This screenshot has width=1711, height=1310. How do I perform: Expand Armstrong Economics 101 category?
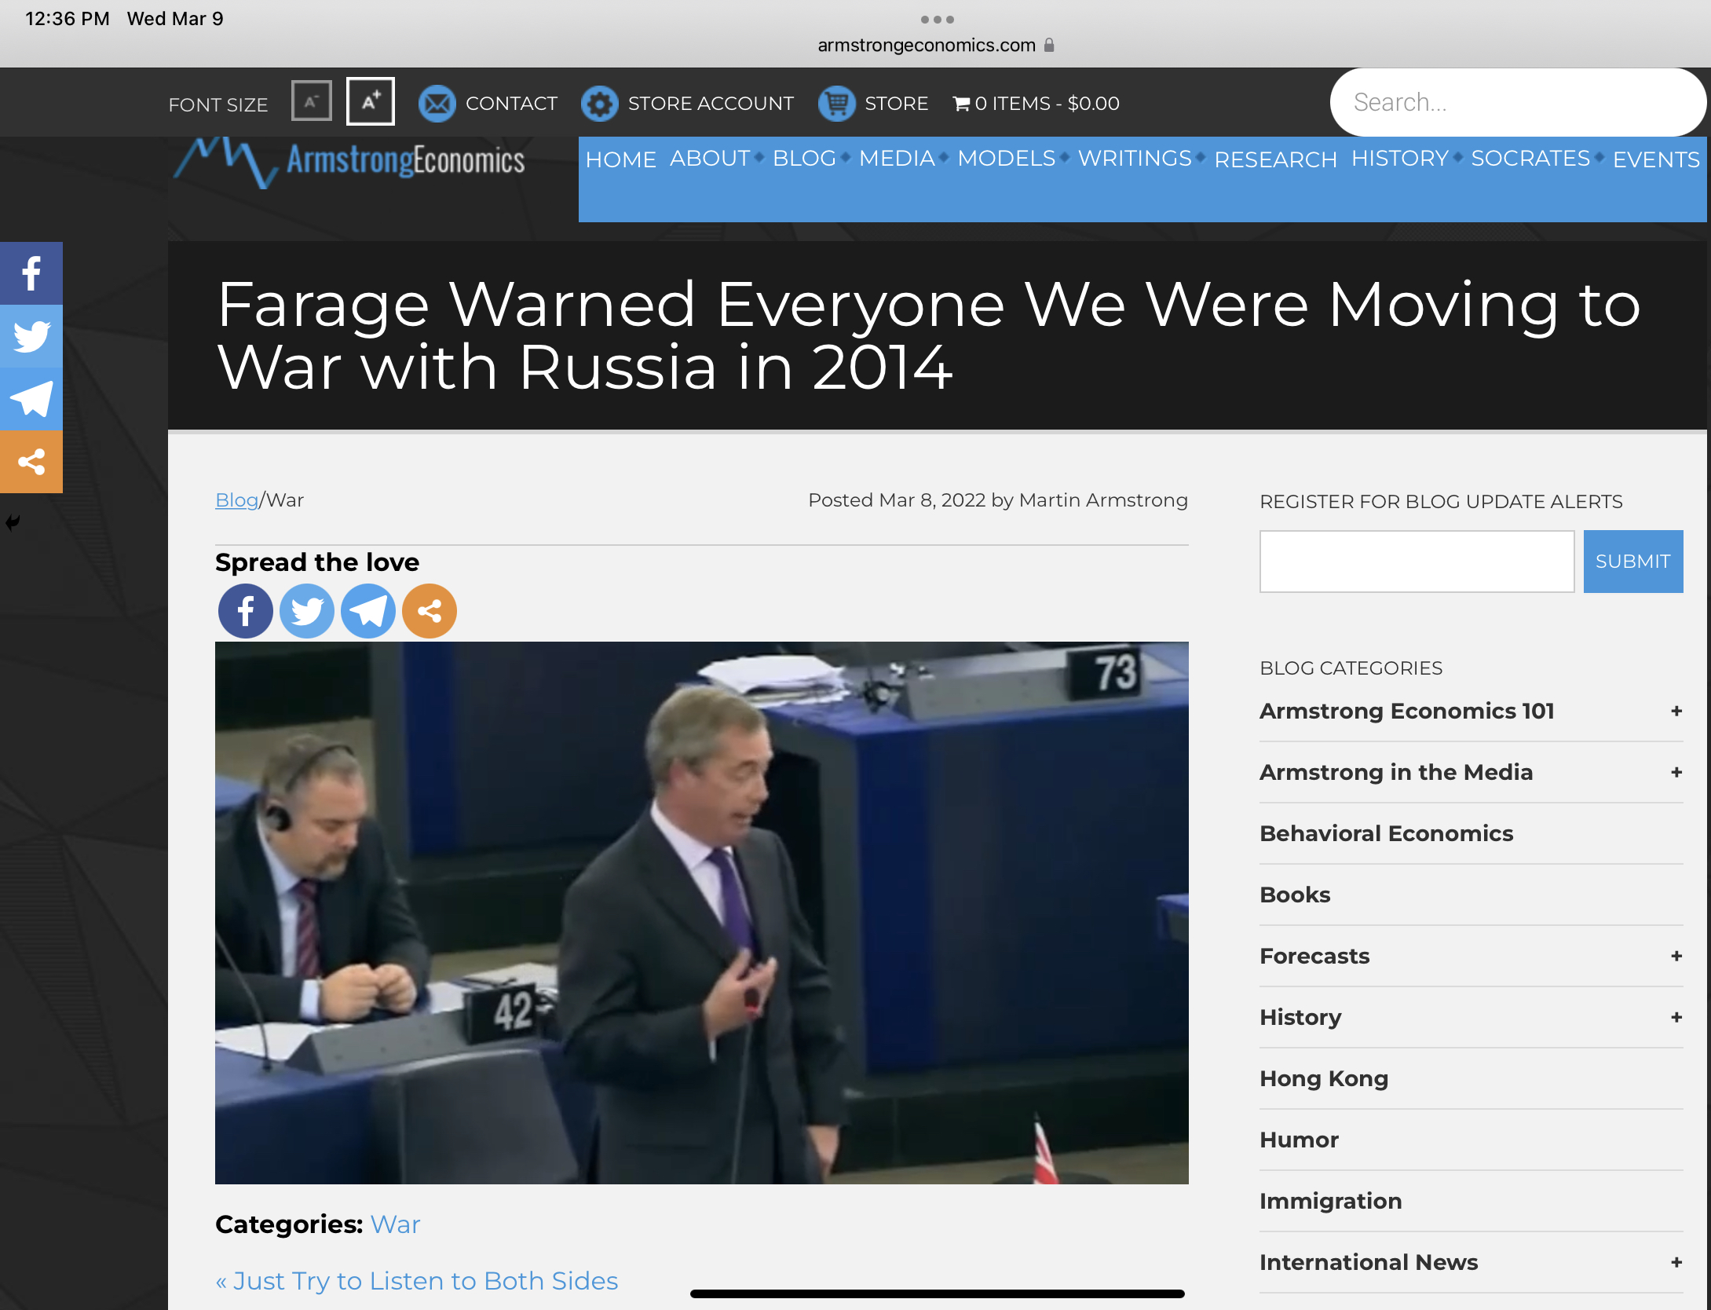click(x=1676, y=712)
